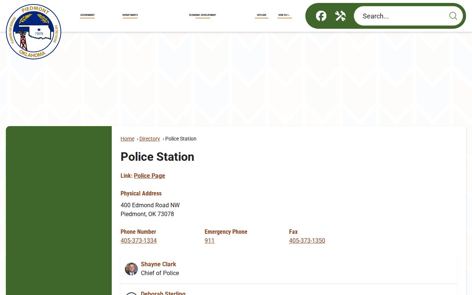Go to the Home breadcrumb link
Viewport: 472px width, 295px height.
coord(127,139)
